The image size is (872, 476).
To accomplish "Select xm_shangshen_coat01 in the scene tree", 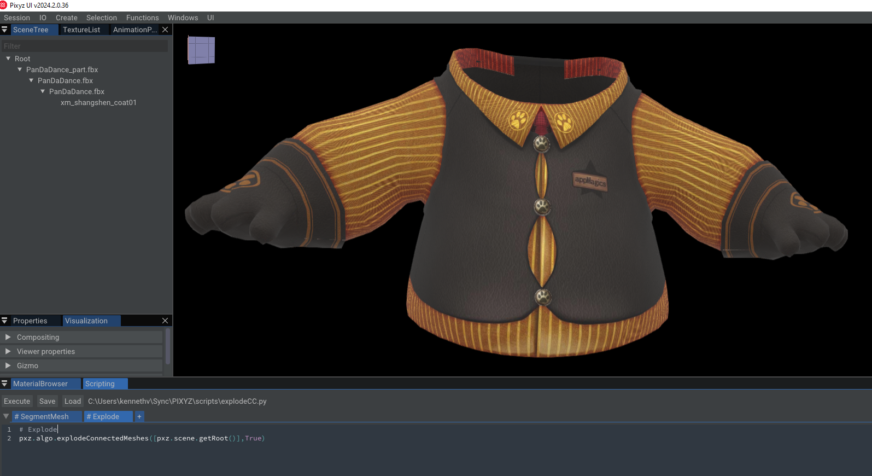I will pos(98,102).
